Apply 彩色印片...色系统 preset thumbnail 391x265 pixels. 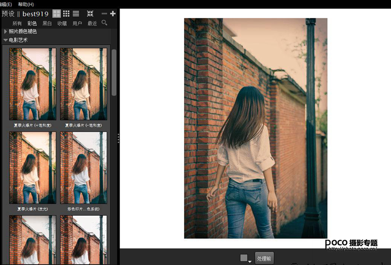click(84, 168)
